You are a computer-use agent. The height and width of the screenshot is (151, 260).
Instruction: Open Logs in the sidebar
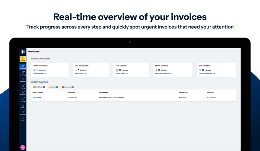[23, 119]
